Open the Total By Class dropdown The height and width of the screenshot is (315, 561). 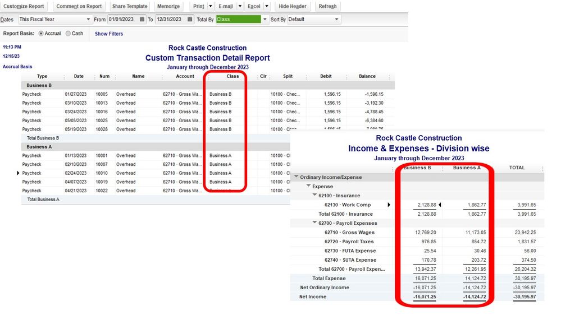pyautogui.click(x=264, y=19)
